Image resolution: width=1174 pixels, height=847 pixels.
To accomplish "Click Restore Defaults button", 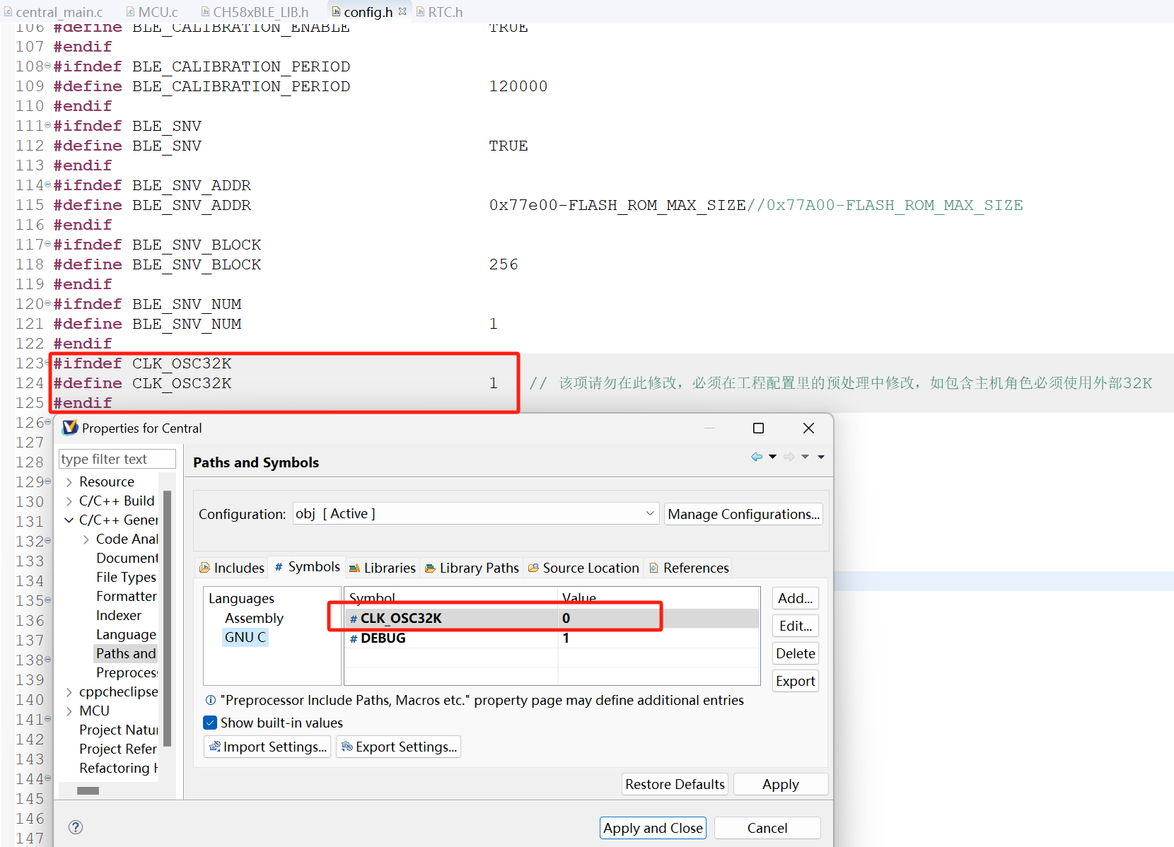I will tap(675, 784).
